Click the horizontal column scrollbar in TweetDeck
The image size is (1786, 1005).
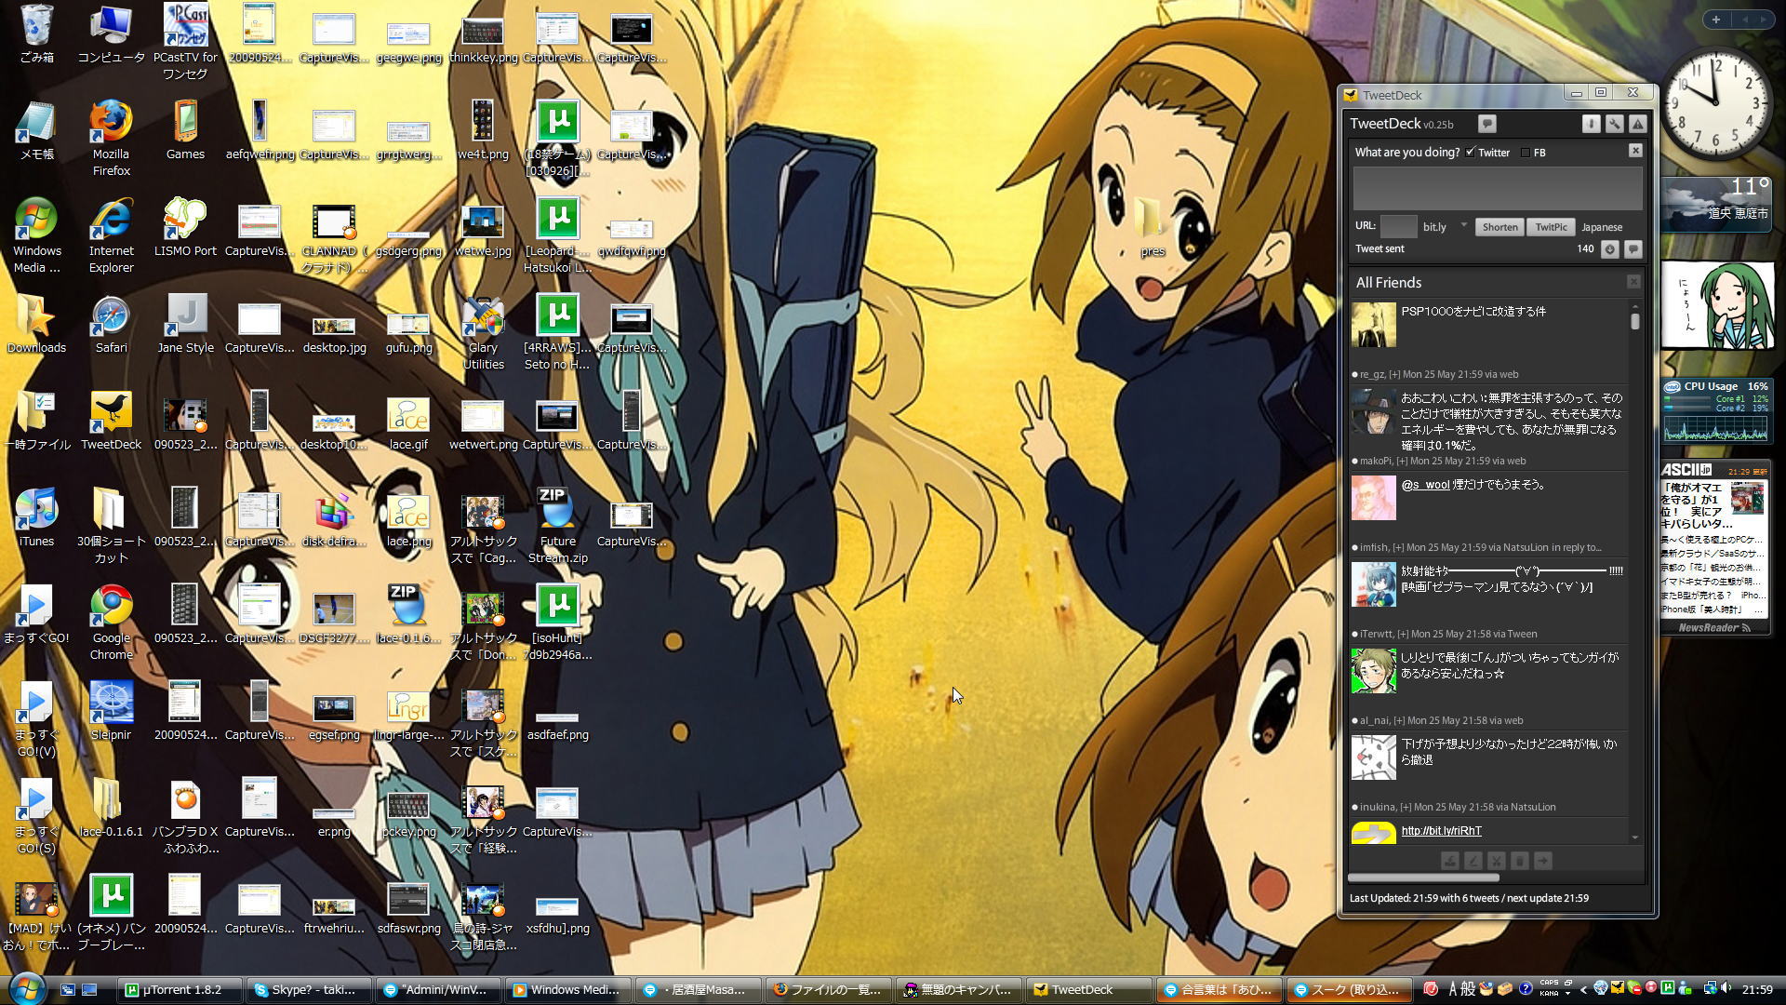(1423, 878)
